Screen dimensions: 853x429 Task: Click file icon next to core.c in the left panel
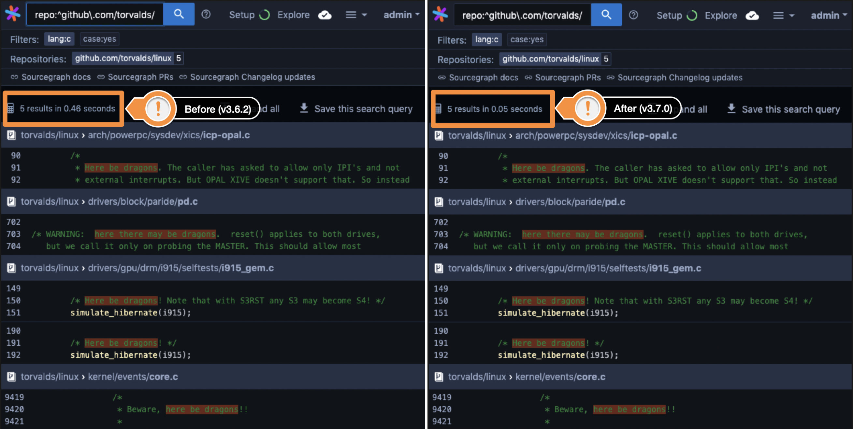12,377
